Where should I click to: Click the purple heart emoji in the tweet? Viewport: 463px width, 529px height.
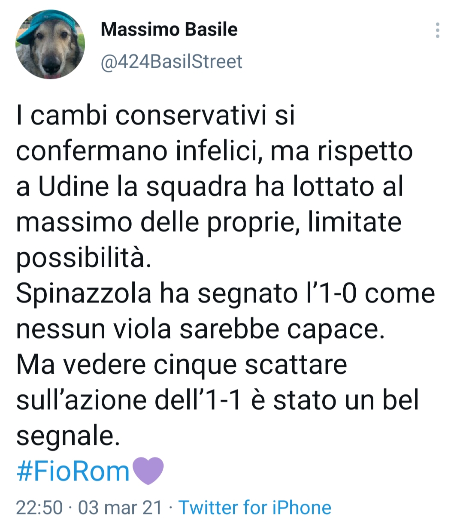pos(147,471)
